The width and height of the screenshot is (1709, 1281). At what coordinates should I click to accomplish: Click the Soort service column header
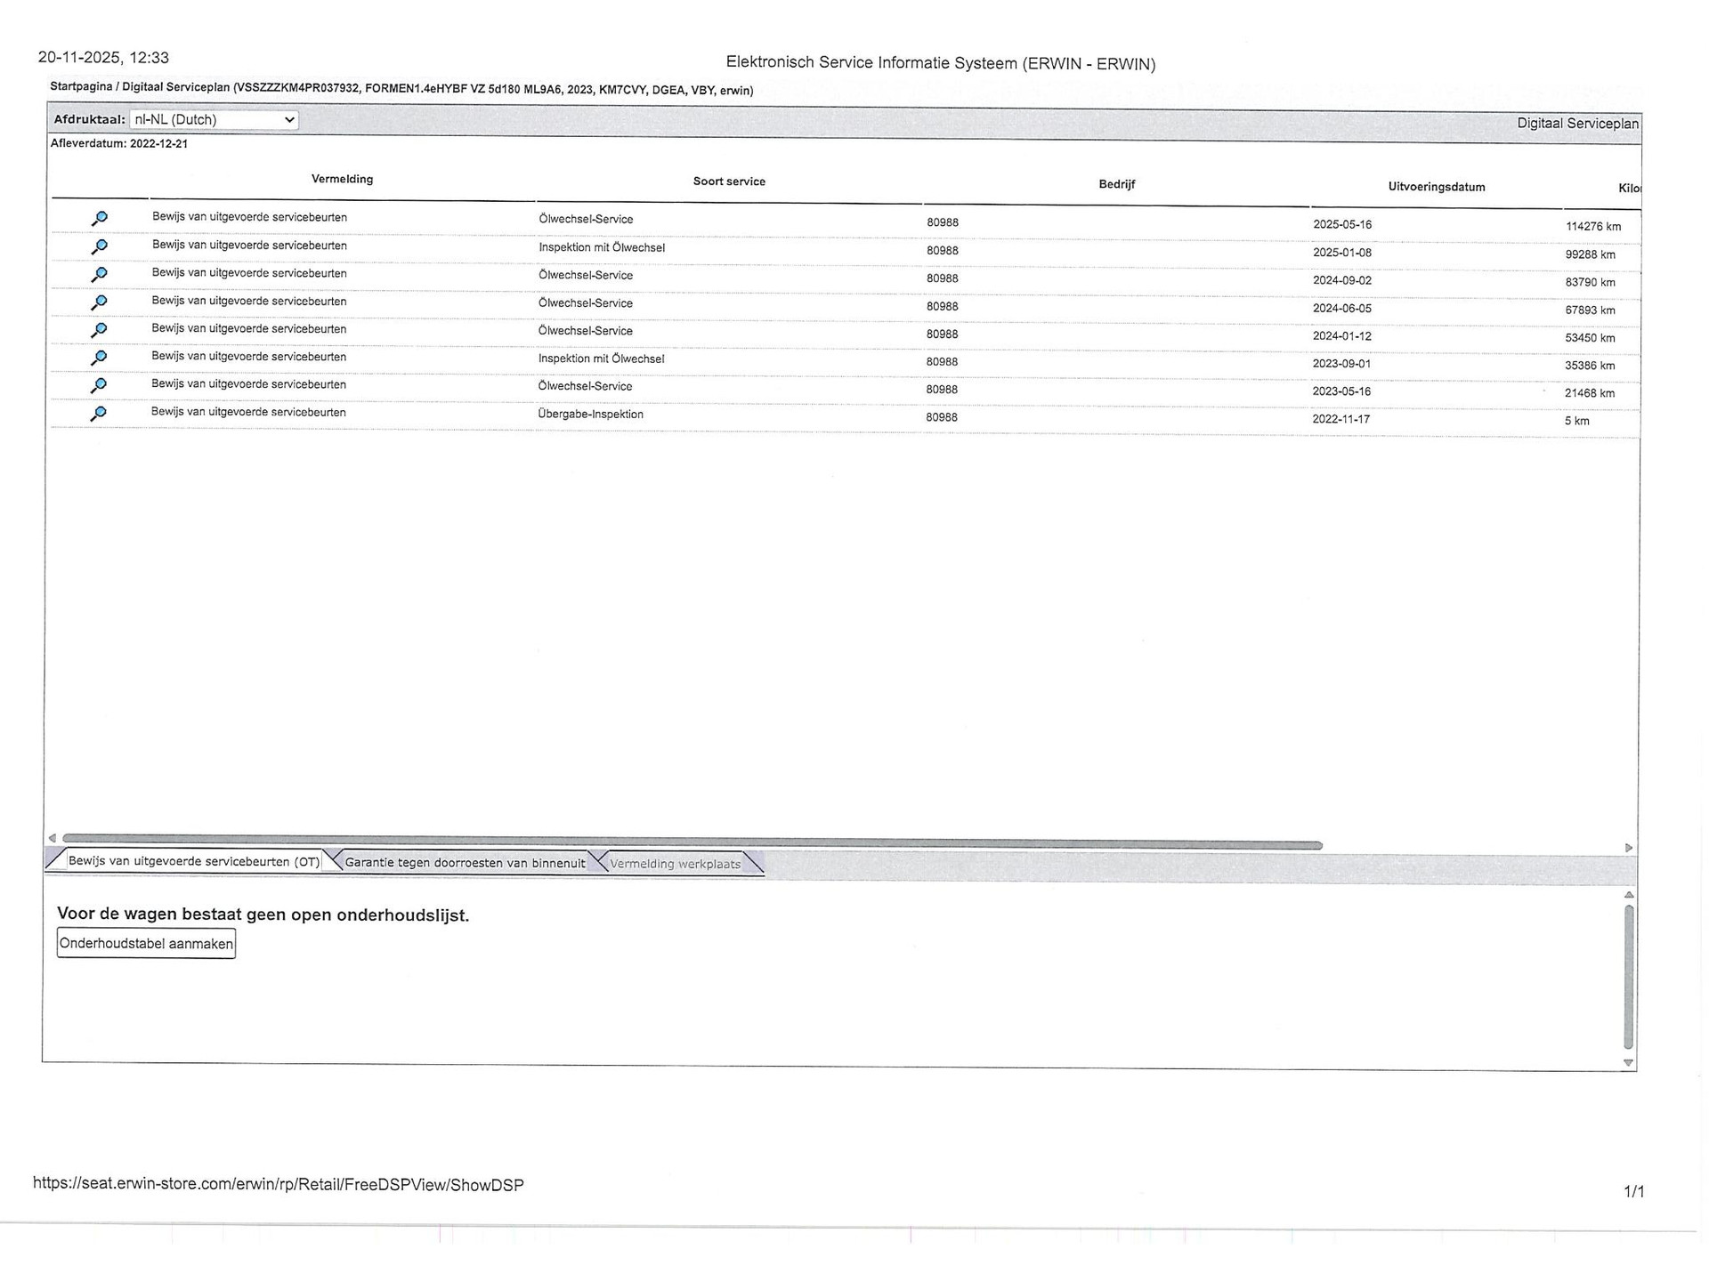729,181
